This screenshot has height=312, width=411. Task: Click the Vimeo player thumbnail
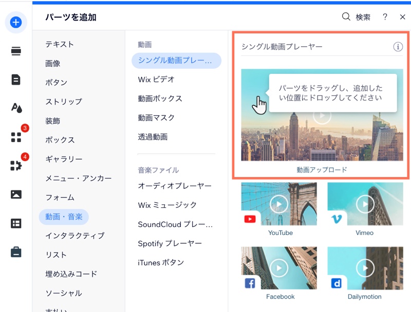tap(365, 204)
